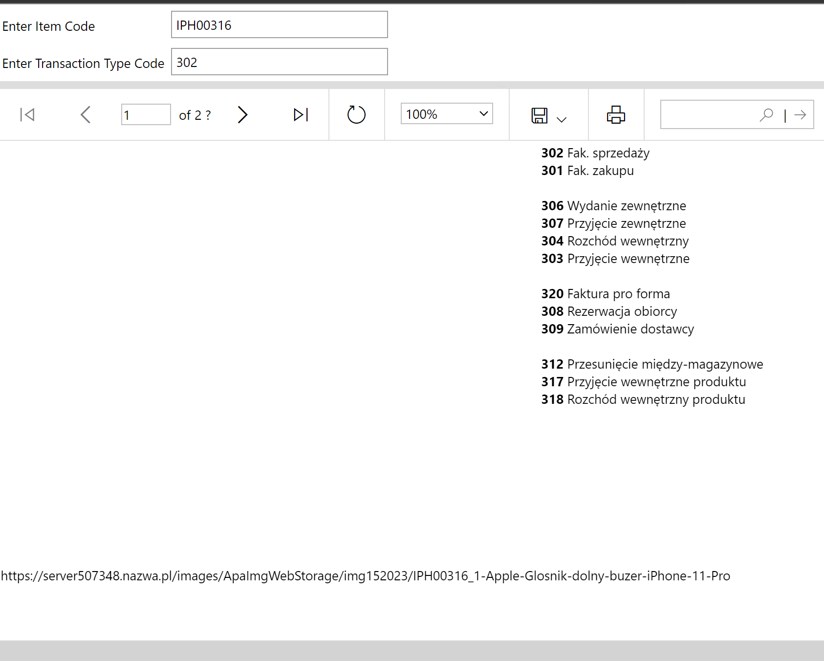
Task: Select transaction type 302 Fak. sprzedaży
Action: (595, 153)
